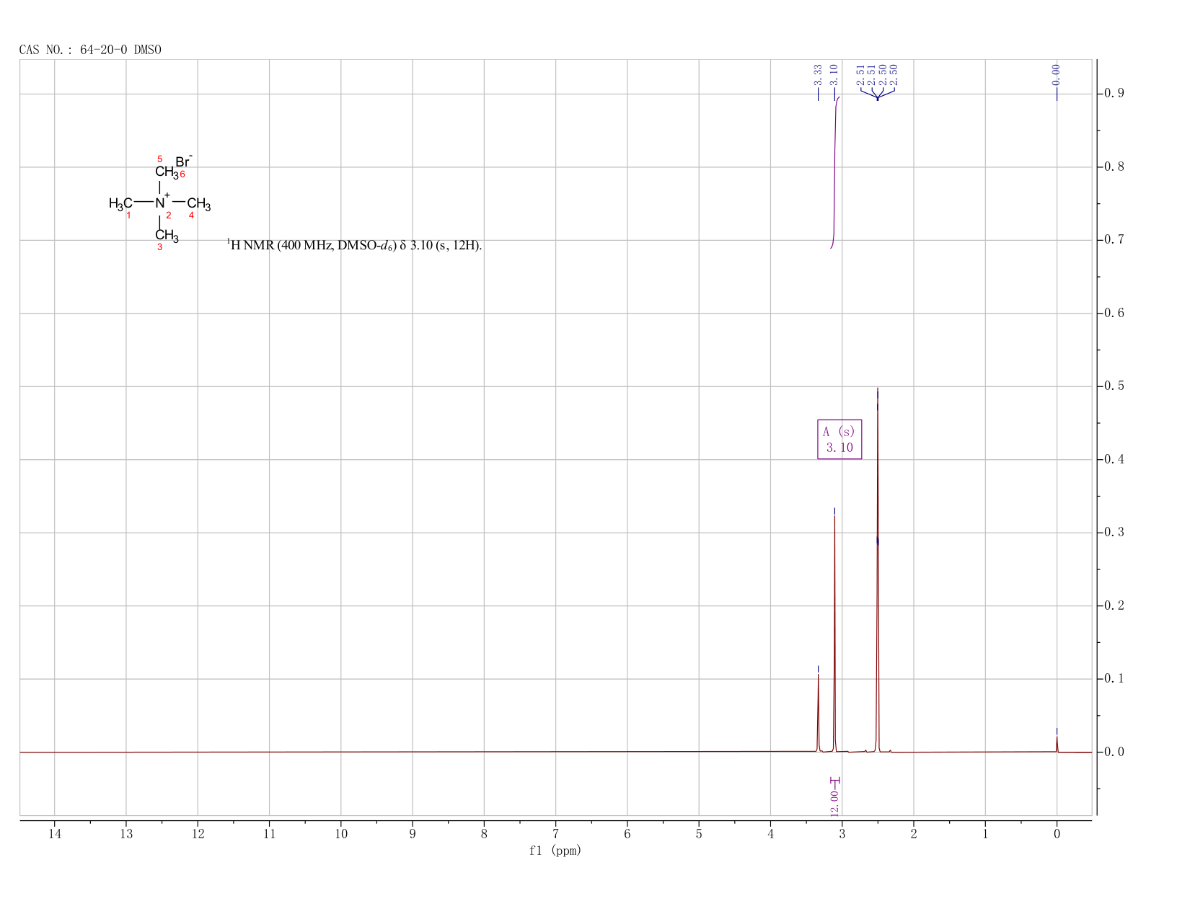Screen dimensions: 1190x919
Task: Click the f1 (ppm) axis title
Action: [555, 851]
